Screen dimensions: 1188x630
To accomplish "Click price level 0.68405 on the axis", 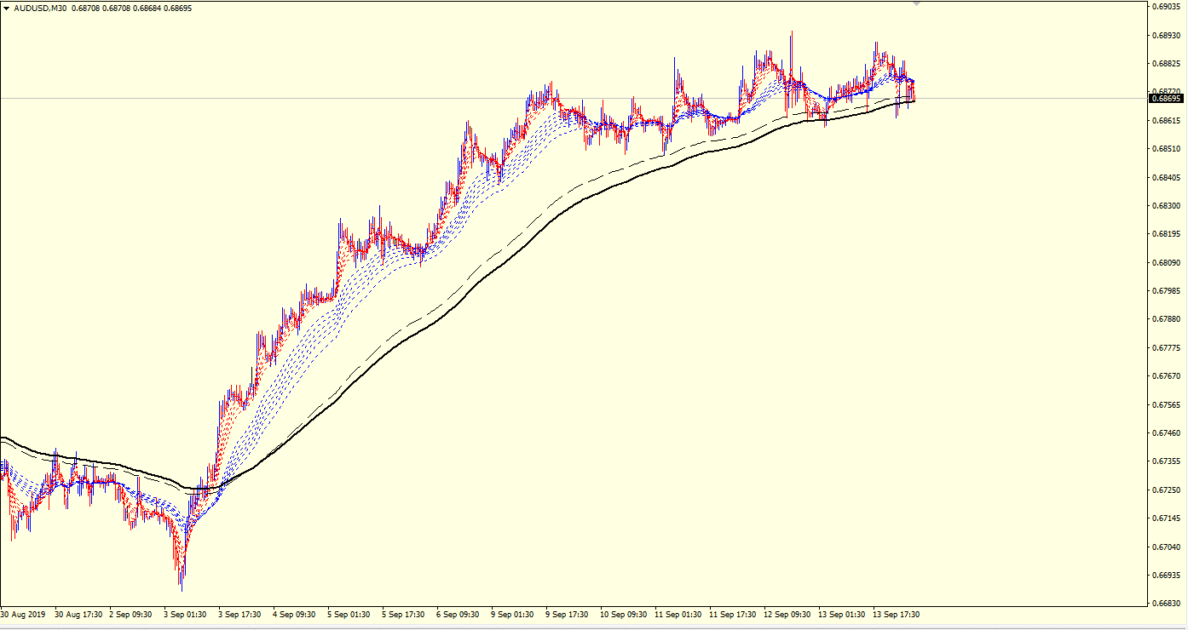I will [1166, 178].
